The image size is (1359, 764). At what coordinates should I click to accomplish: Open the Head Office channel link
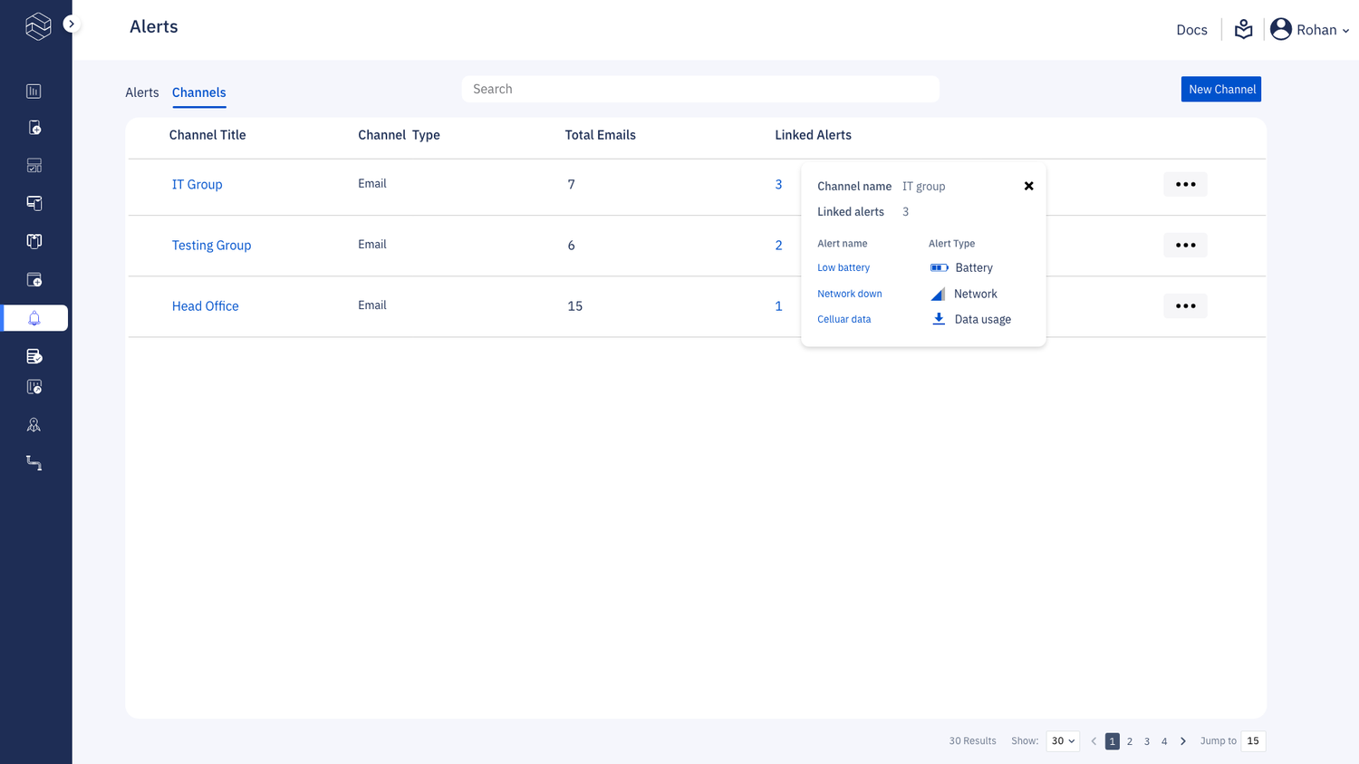[206, 305]
